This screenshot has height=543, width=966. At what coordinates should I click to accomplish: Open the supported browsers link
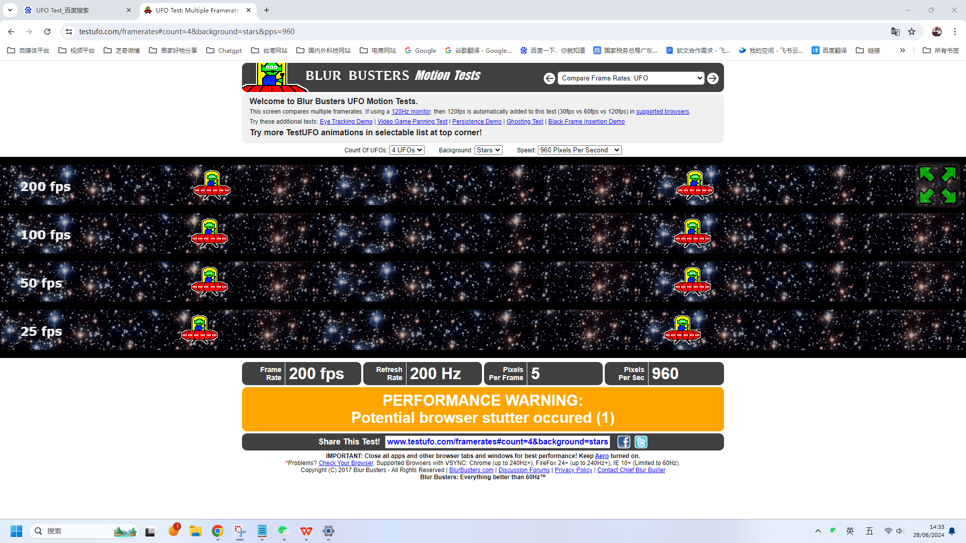pyautogui.click(x=663, y=112)
